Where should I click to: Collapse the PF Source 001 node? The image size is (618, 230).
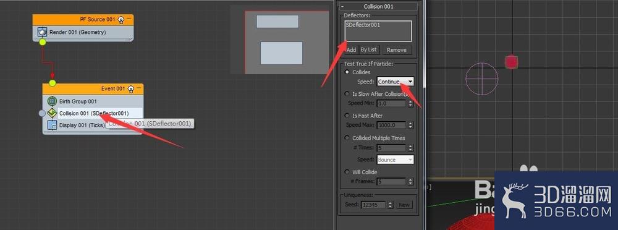coord(129,19)
